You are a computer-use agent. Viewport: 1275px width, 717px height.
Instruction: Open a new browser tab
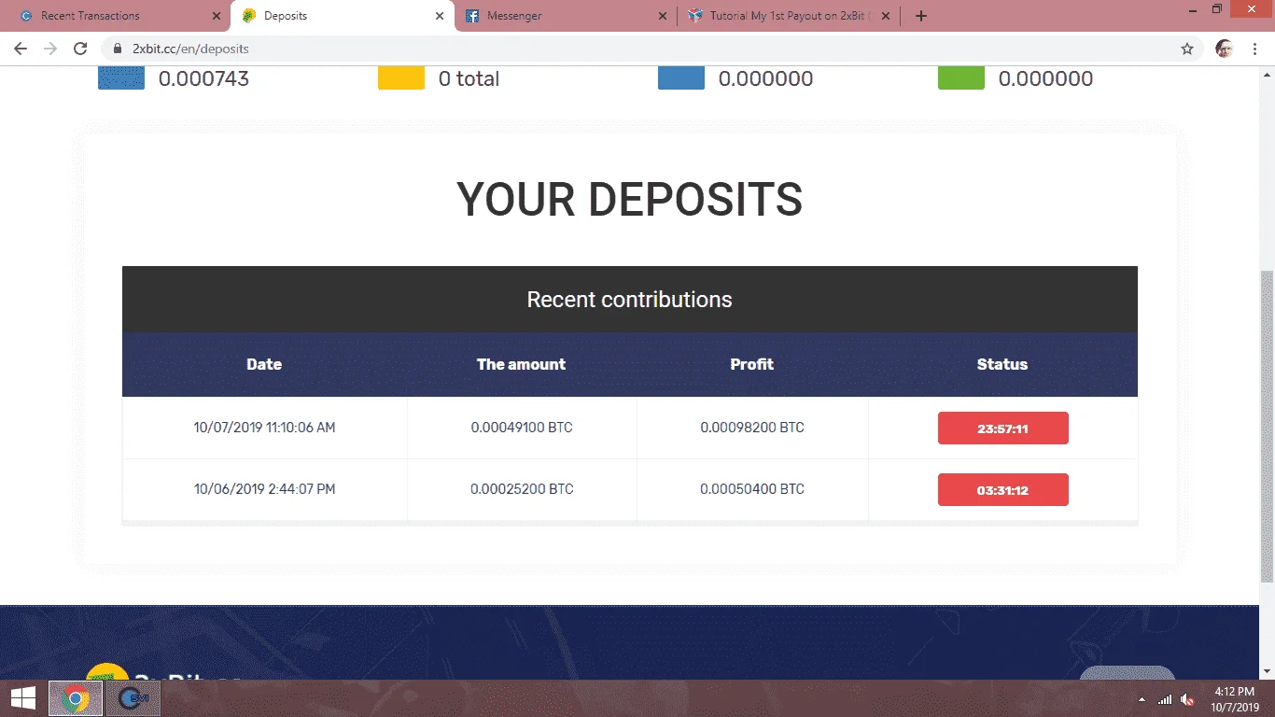click(921, 16)
